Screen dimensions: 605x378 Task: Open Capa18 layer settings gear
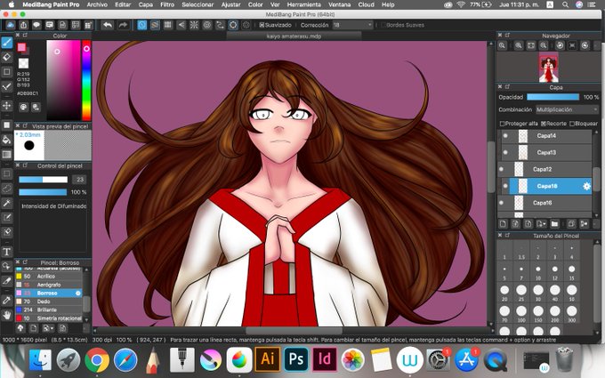tap(586, 186)
